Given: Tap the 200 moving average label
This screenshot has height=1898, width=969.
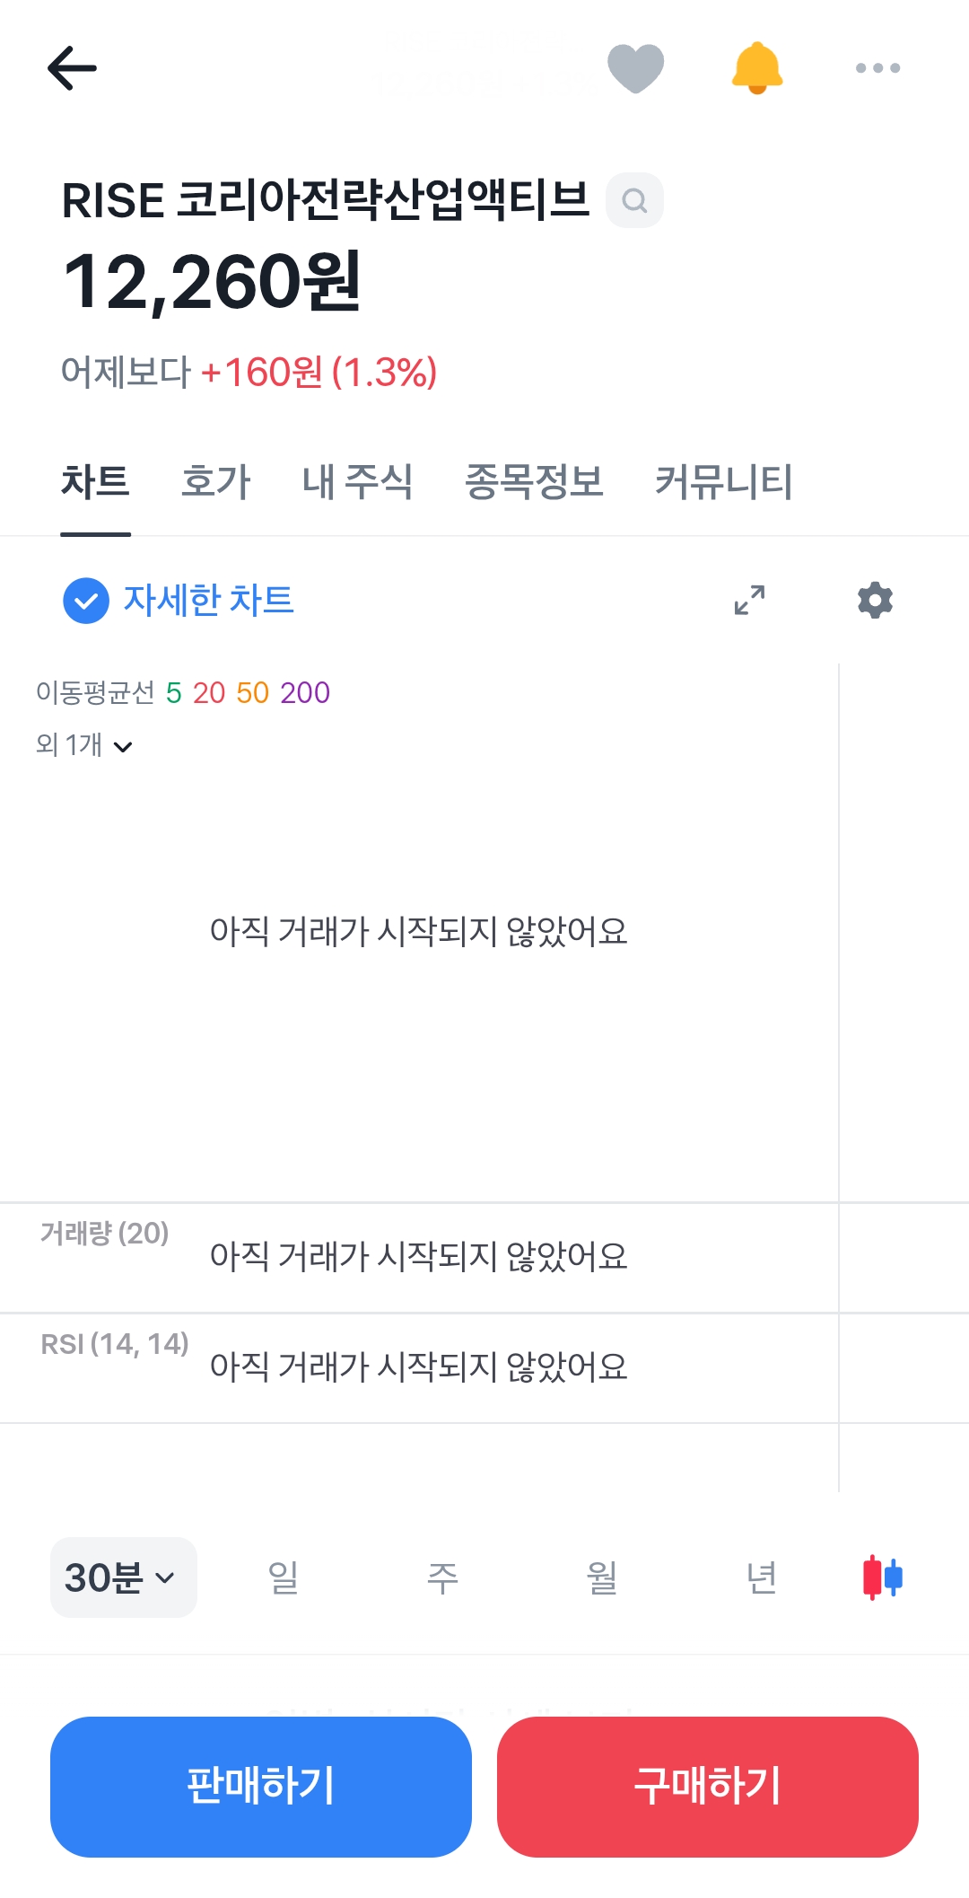Looking at the screenshot, I should (x=305, y=692).
